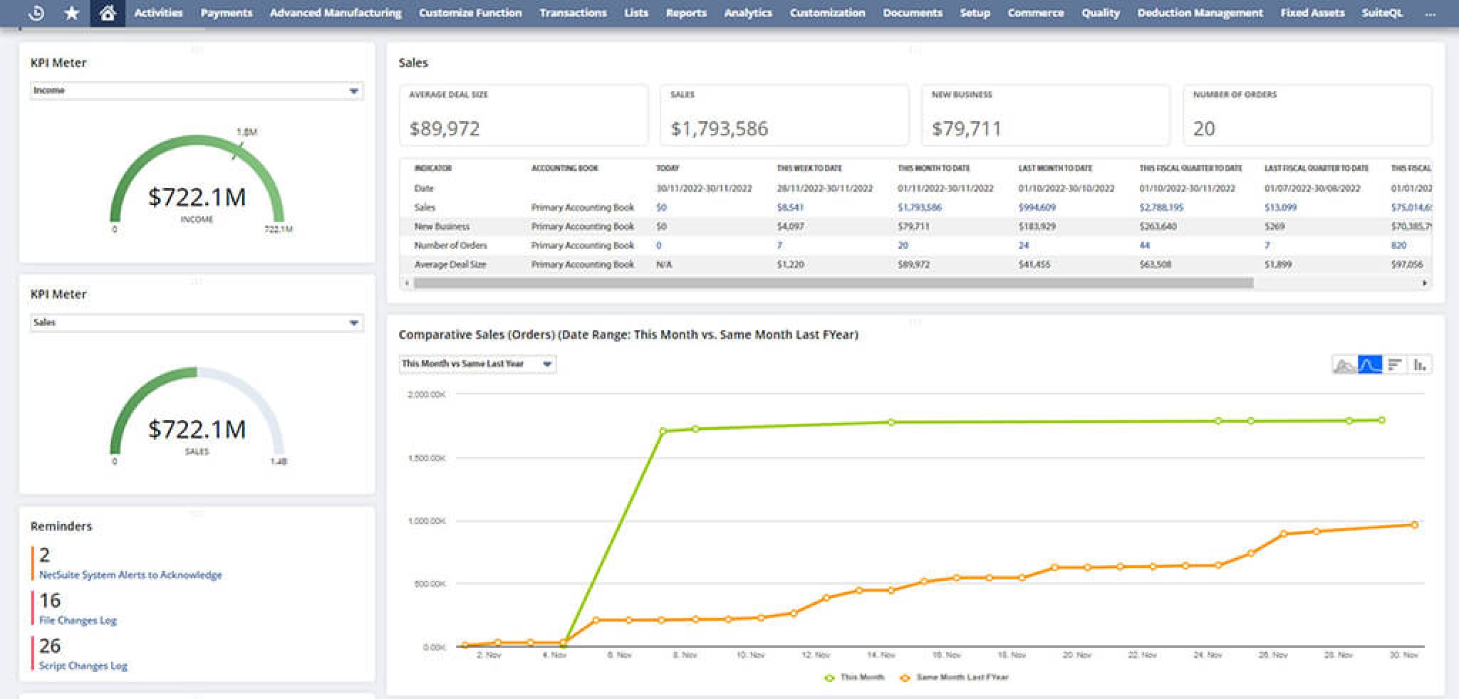Click Sales This Month to Date value $1,793,586

point(919,208)
